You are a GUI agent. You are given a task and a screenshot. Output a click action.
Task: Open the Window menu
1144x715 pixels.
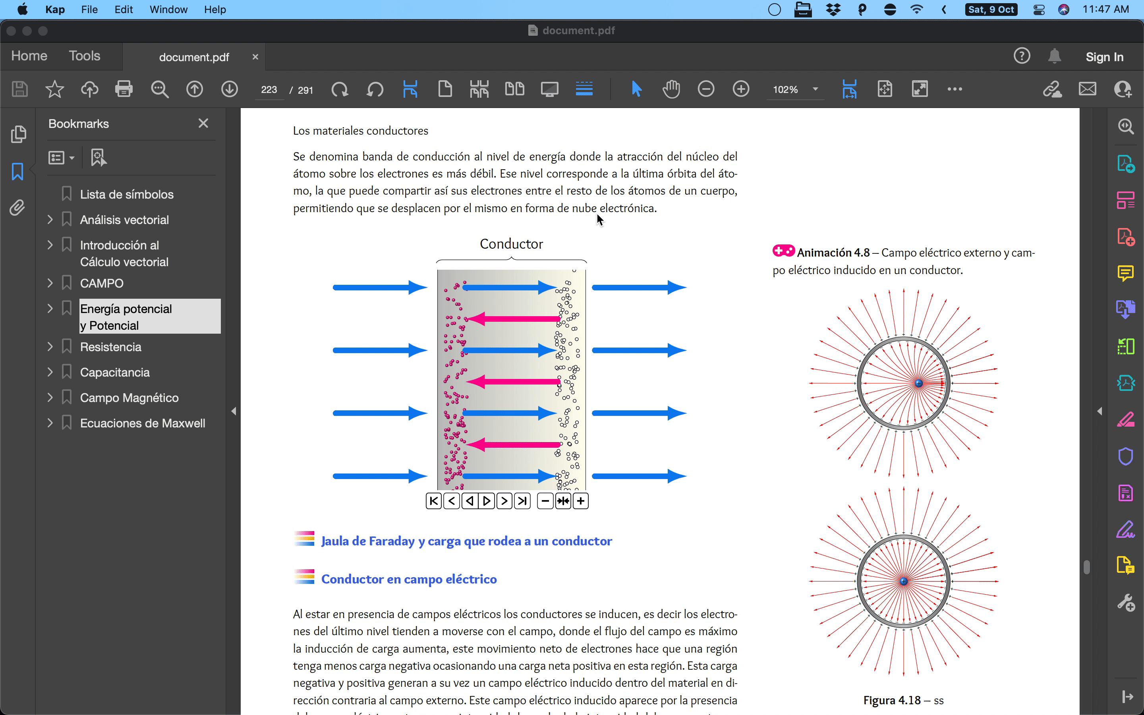[x=168, y=10]
